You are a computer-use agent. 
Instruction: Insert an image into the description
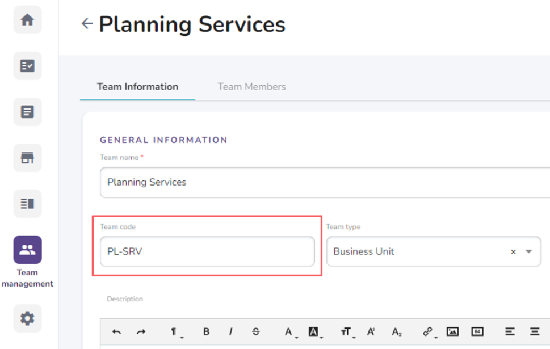click(x=452, y=332)
